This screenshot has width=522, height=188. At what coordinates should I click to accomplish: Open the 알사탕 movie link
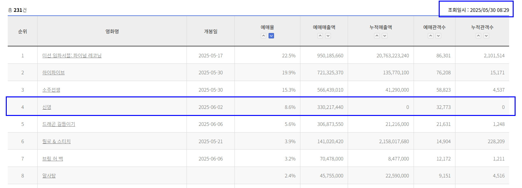point(49,176)
